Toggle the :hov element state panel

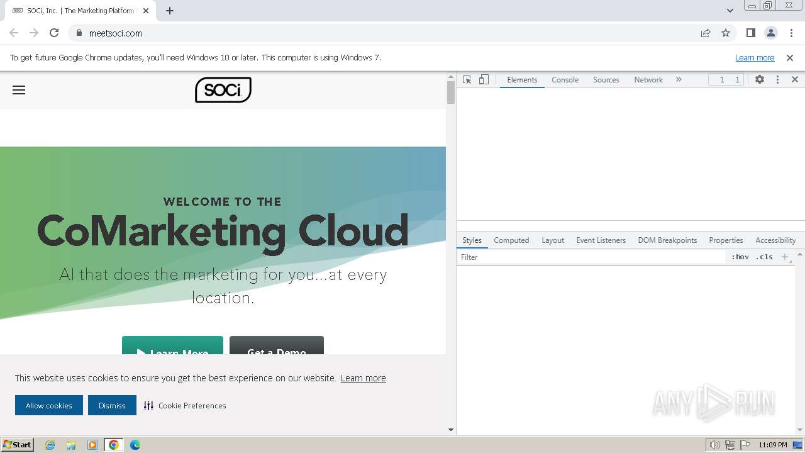click(740, 257)
